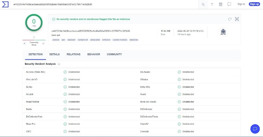This screenshot has height=137, width=263.
Task: Click the Avast Mobile undetected check icon
Action: point(65,102)
